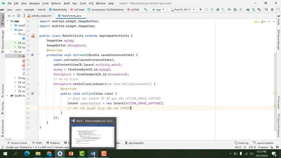
Task: Click the Make Project hammer icon
Action: (x=146, y=10)
